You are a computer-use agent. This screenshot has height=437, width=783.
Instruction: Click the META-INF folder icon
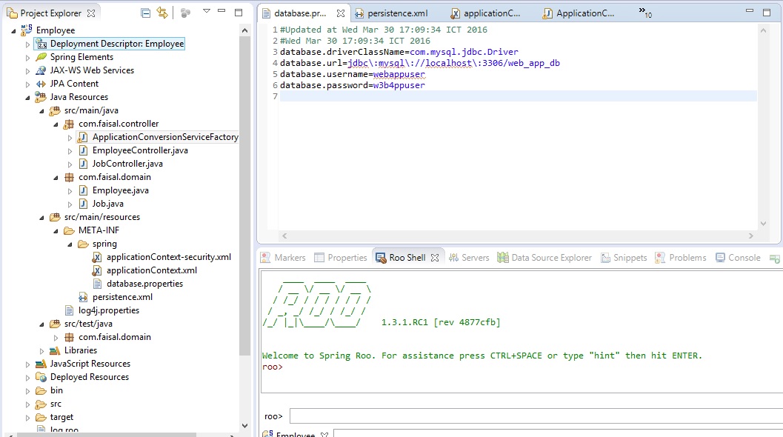[x=69, y=230]
